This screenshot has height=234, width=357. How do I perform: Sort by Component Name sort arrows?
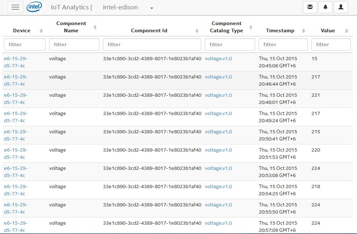point(95,27)
